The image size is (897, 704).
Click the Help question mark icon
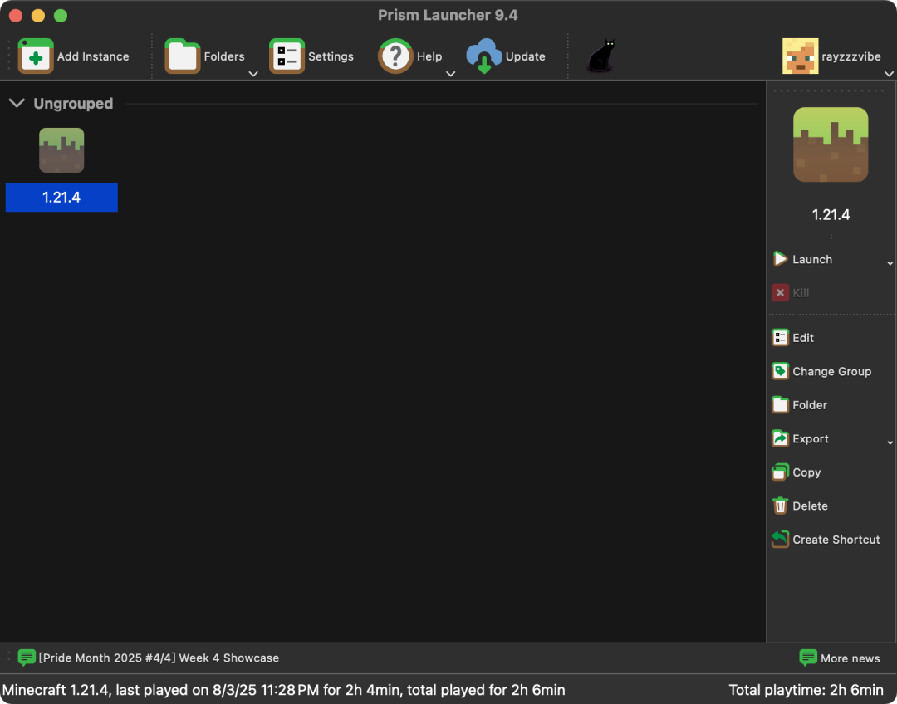click(x=395, y=56)
